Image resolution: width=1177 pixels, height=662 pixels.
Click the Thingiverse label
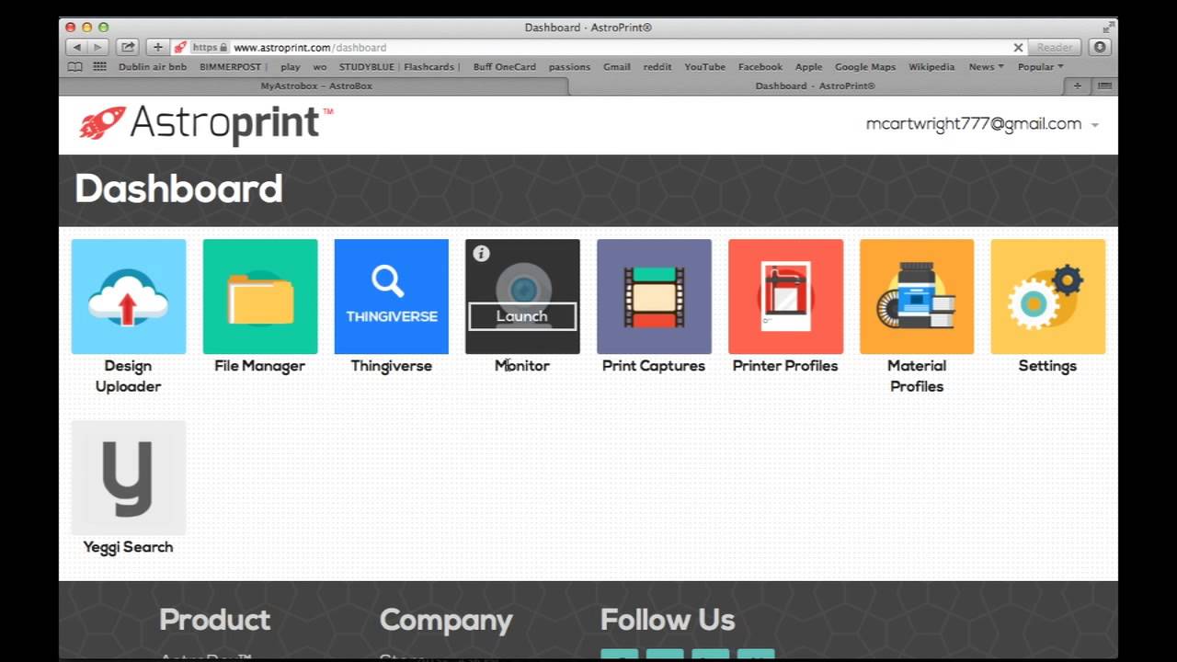click(392, 366)
